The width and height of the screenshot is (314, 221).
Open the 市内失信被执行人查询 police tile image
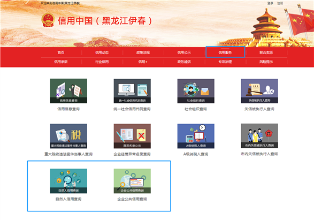coord(259,136)
